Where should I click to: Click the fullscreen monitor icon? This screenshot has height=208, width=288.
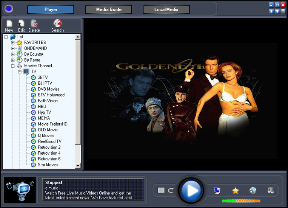[x=217, y=191]
